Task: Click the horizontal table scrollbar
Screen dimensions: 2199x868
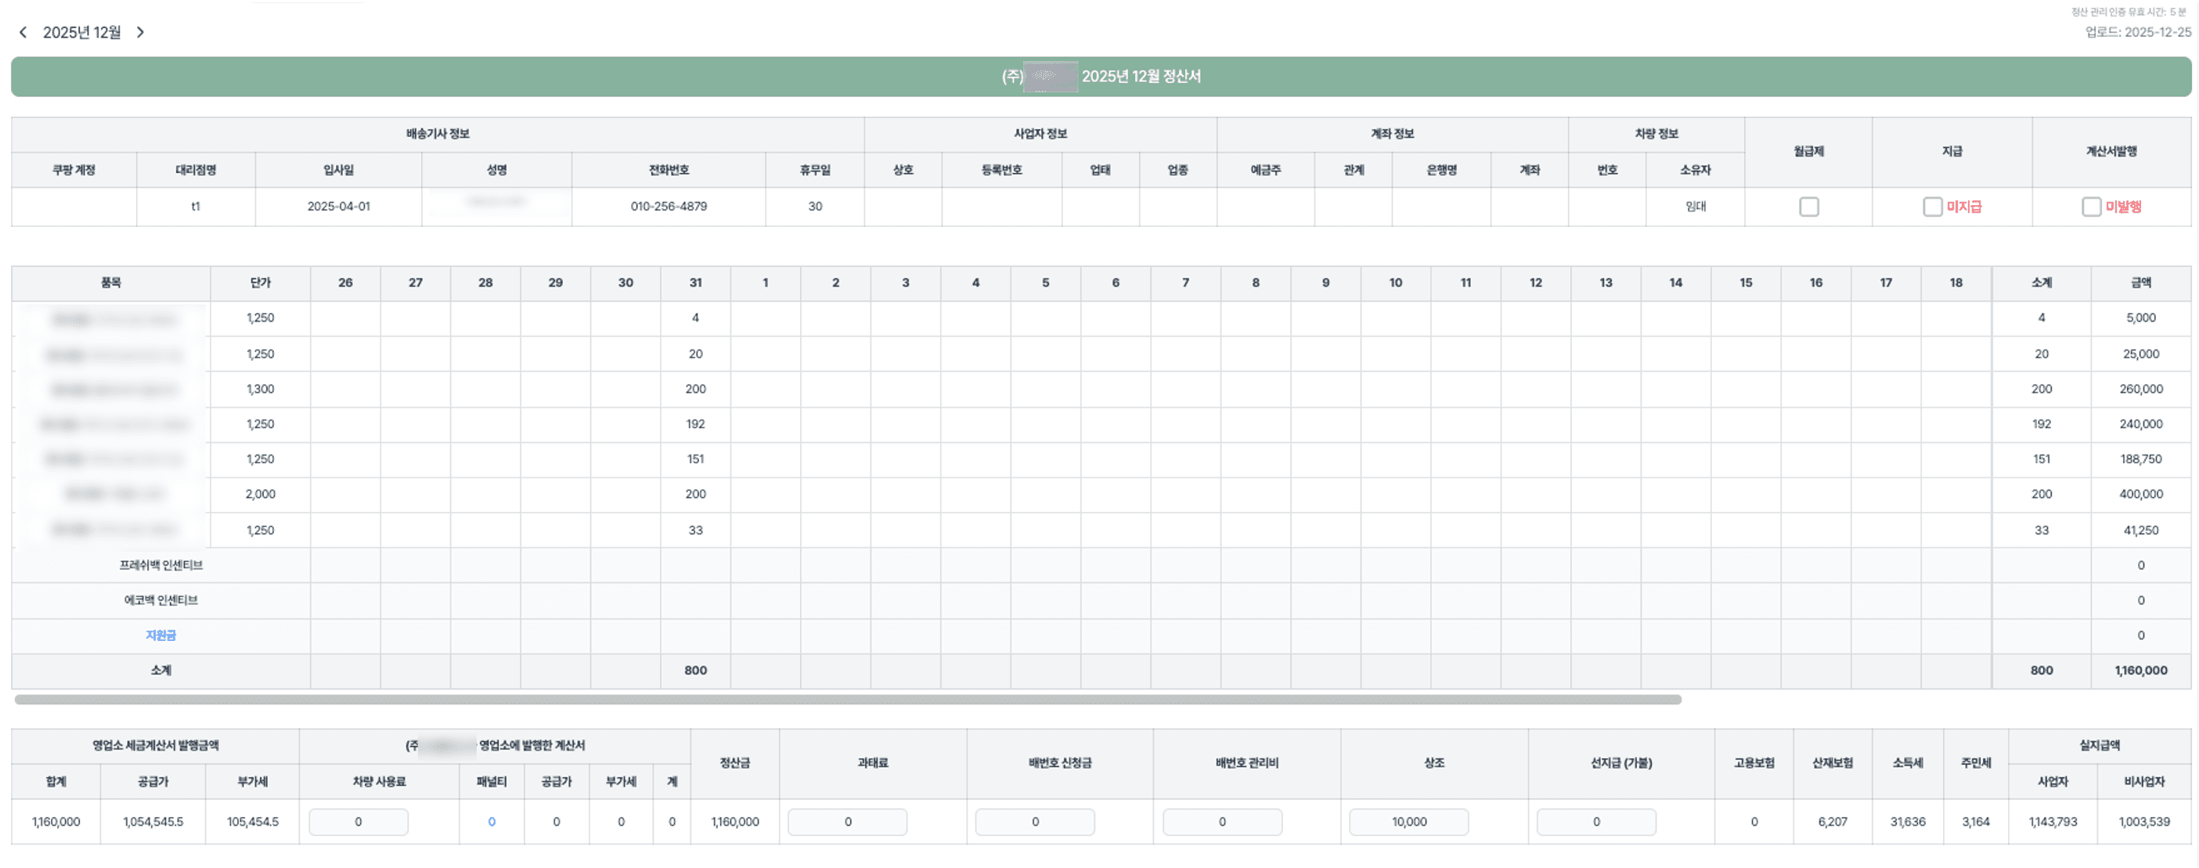Action: point(847,700)
